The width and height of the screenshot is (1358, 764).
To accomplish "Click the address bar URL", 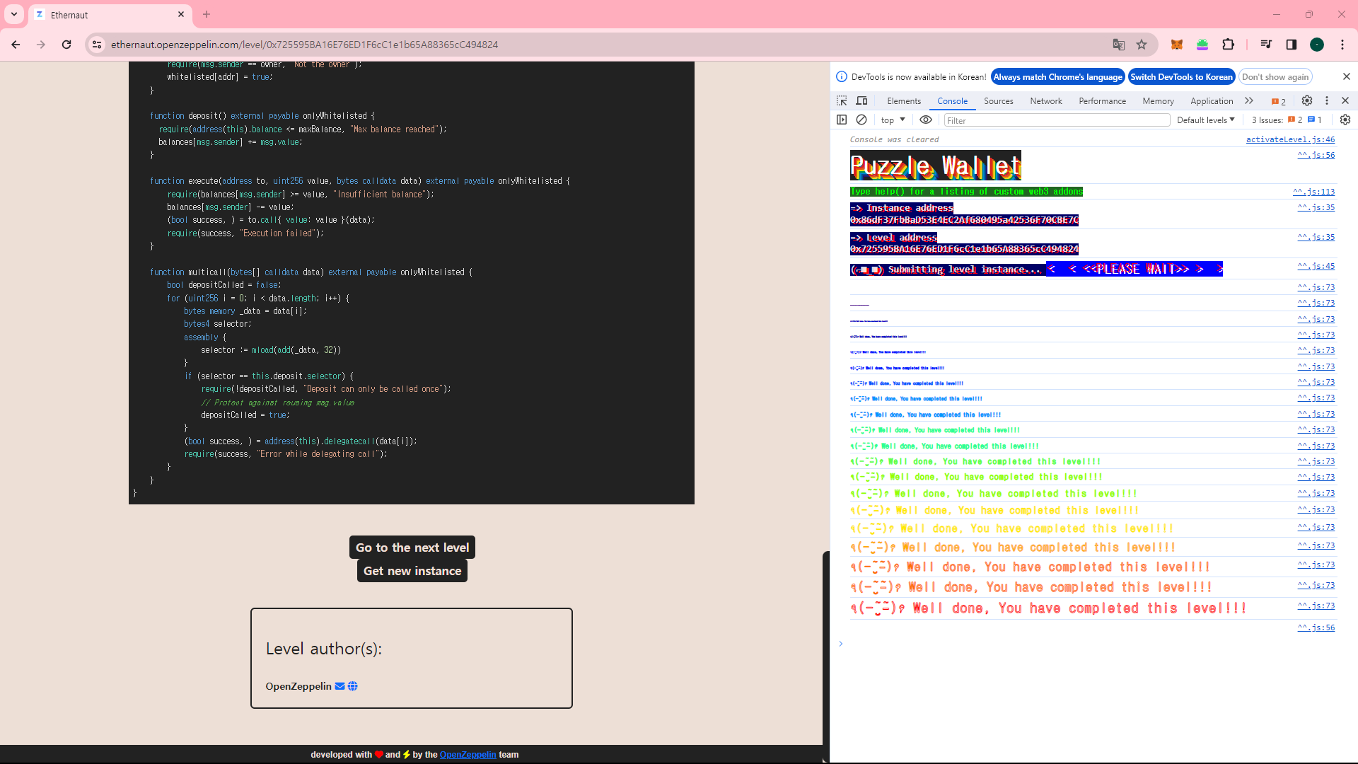I will [304, 45].
